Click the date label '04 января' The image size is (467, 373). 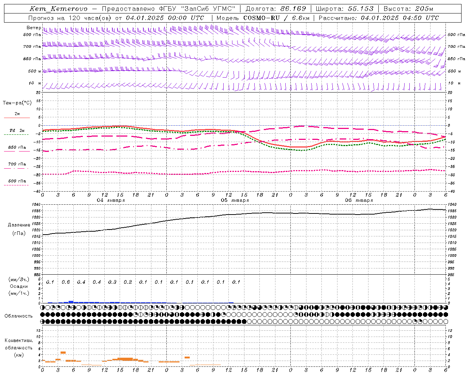click(x=111, y=200)
